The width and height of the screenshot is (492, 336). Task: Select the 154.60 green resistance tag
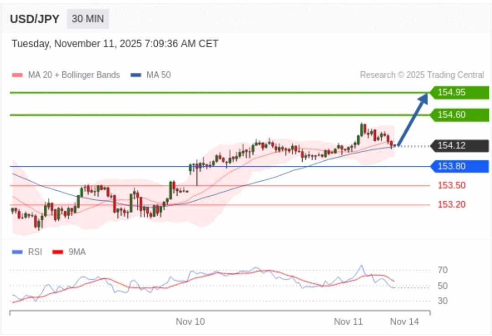coord(460,115)
